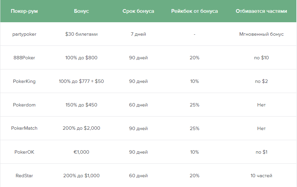
Task: Select the Срок бонуса header
Action: click(138, 11)
